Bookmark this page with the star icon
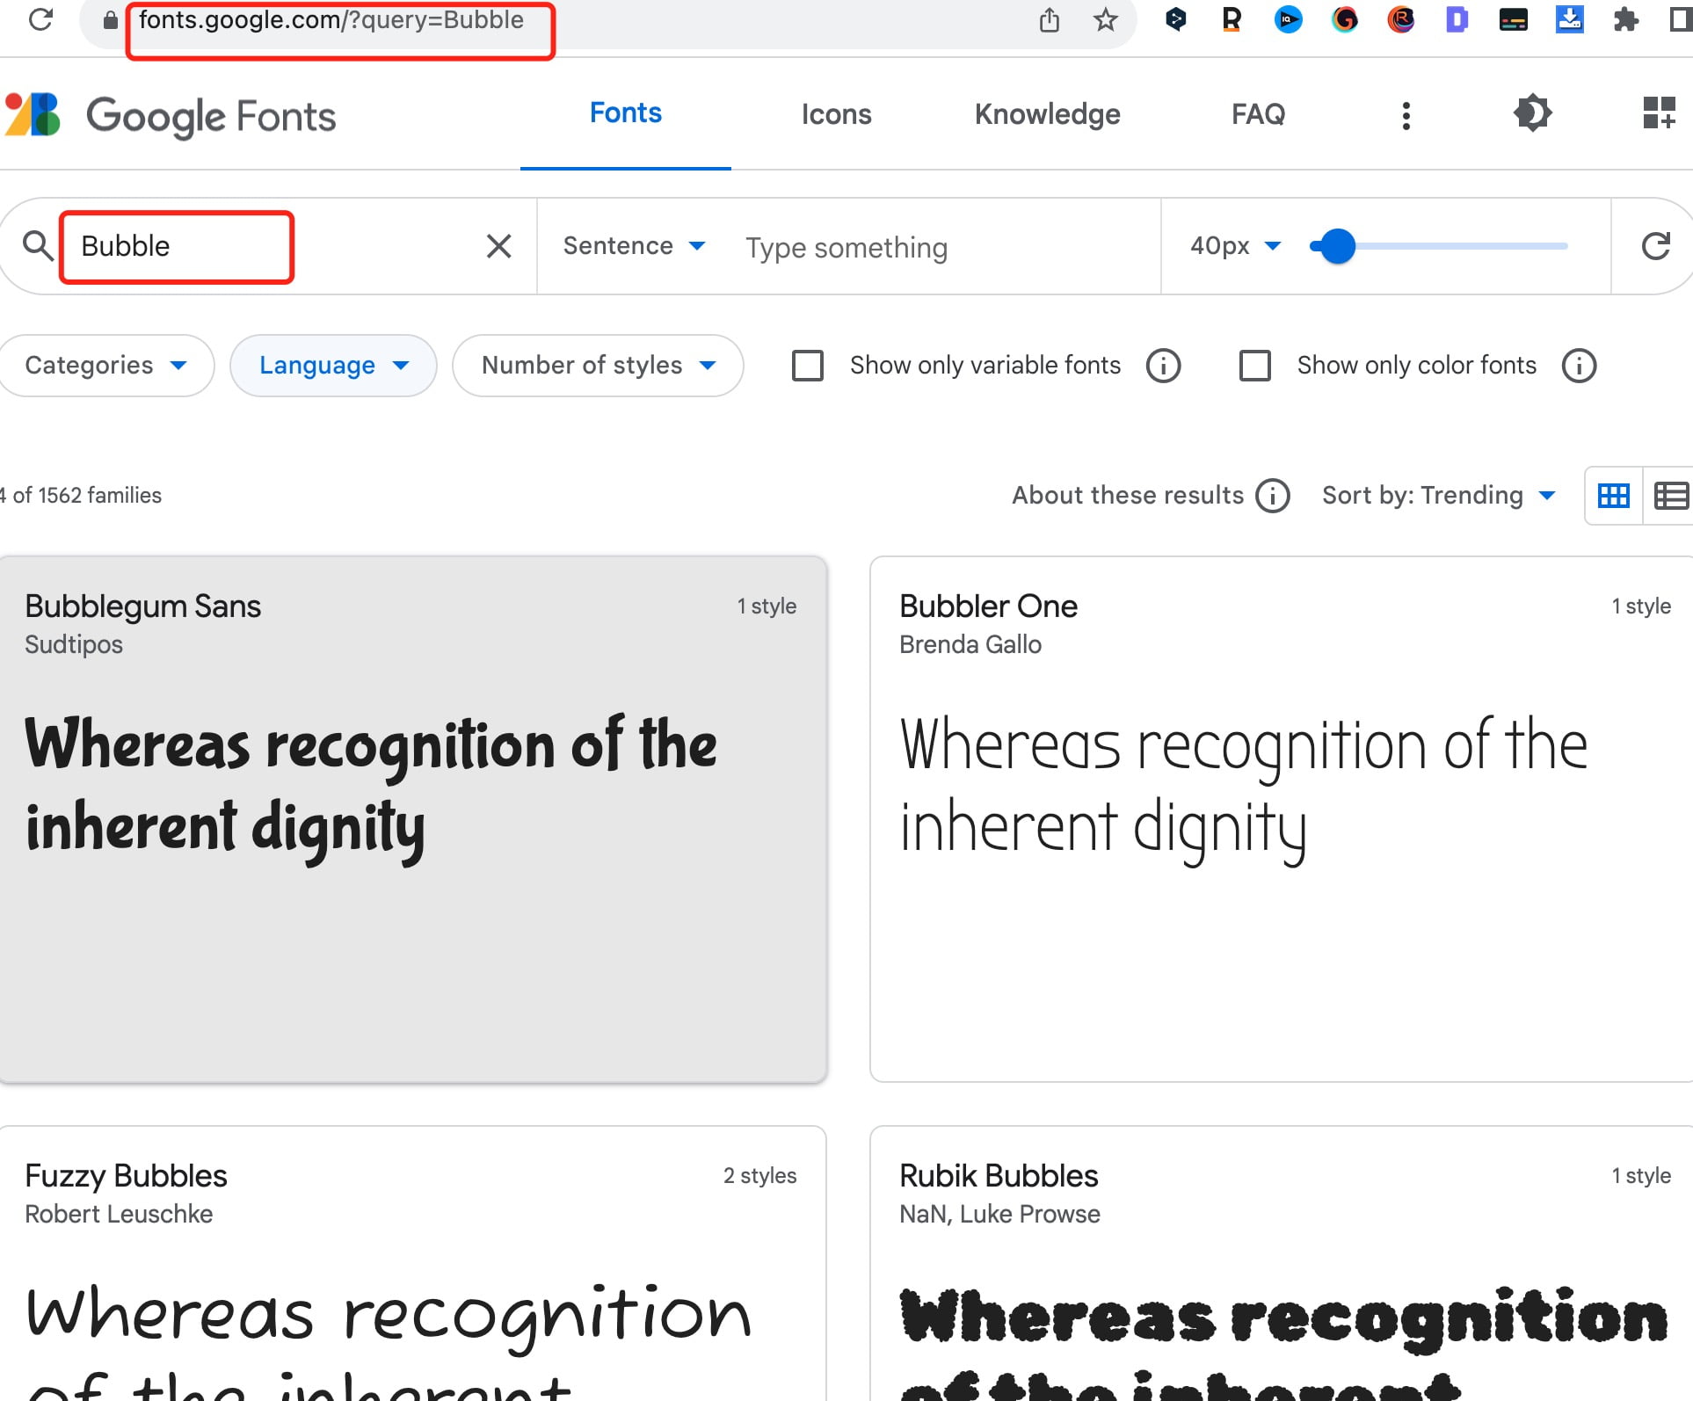 point(1105,19)
